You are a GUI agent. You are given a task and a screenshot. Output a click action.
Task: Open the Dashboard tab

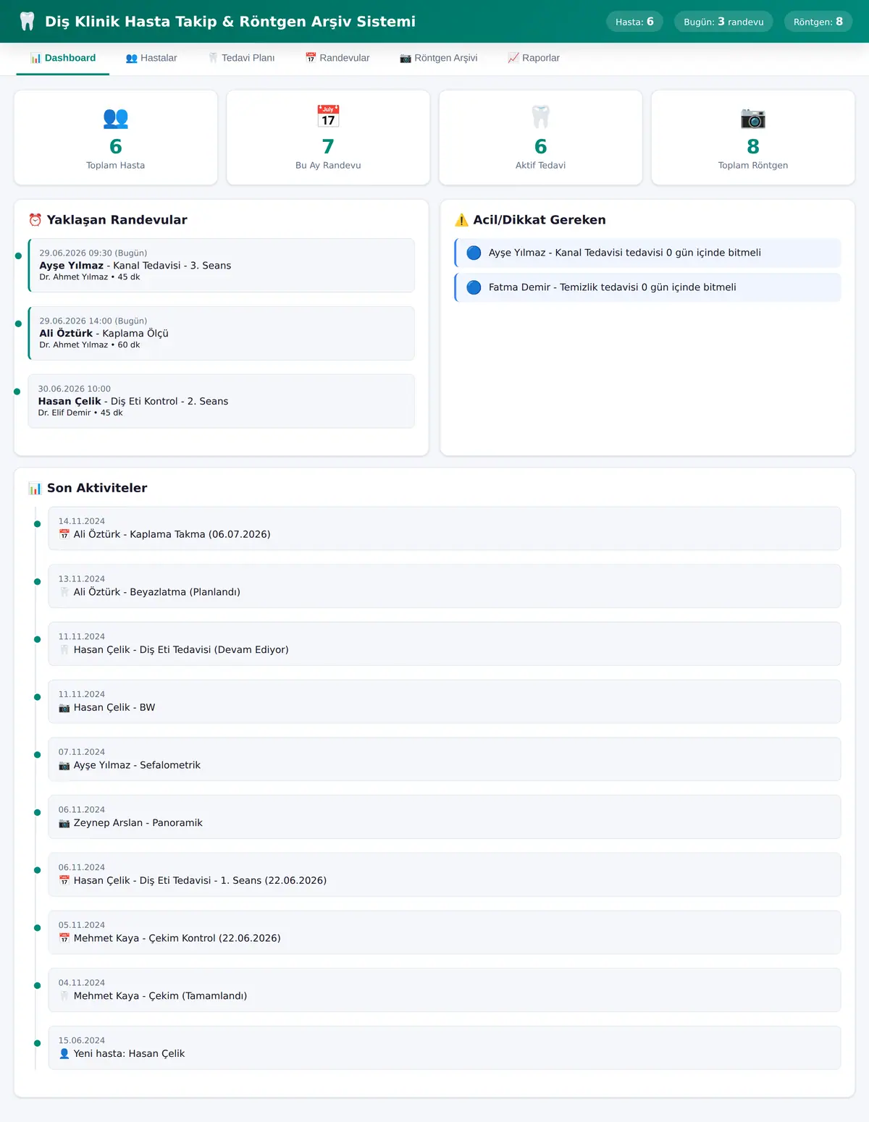(63, 58)
